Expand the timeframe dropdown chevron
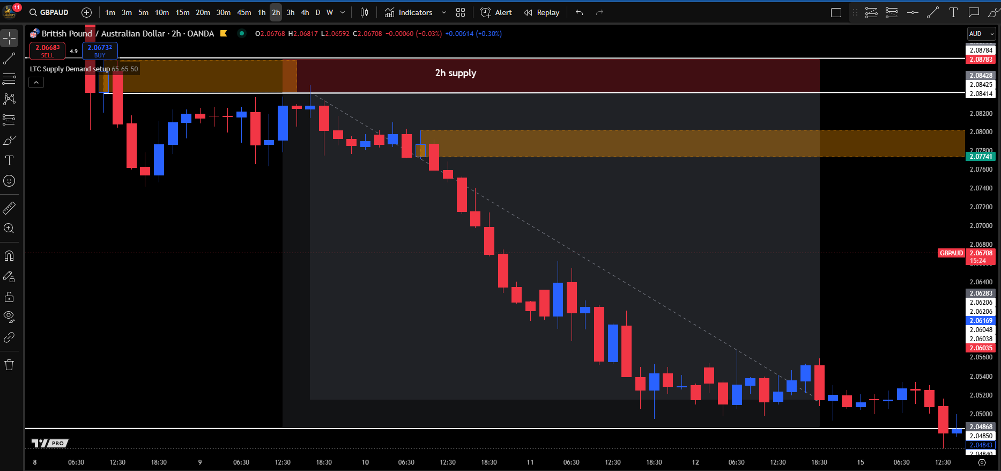The width and height of the screenshot is (1001, 471). pyautogui.click(x=343, y=12)
